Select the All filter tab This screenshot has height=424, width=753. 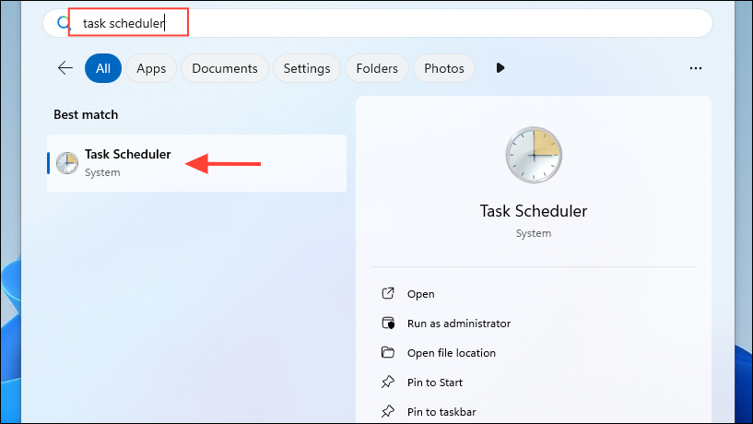click(x=103, y=68)
